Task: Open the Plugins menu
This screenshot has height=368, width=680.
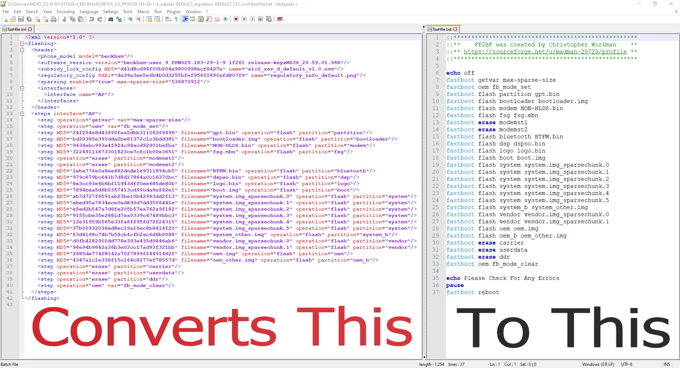Action: (x=174, y=12)
